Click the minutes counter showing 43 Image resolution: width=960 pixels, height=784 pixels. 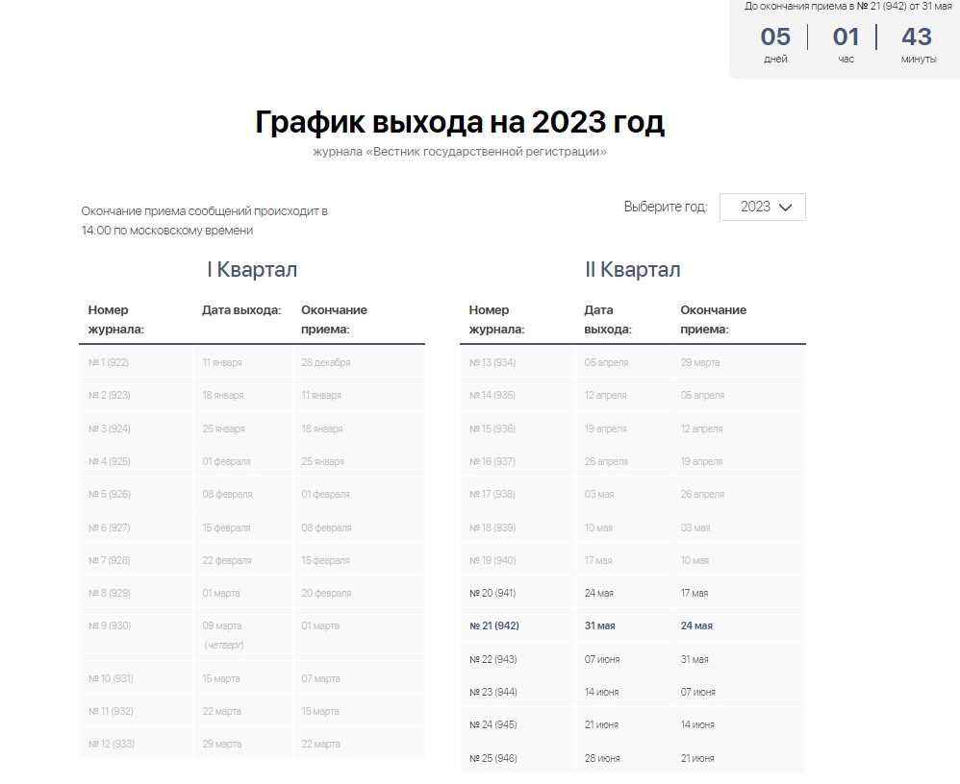tap(917, 37)
